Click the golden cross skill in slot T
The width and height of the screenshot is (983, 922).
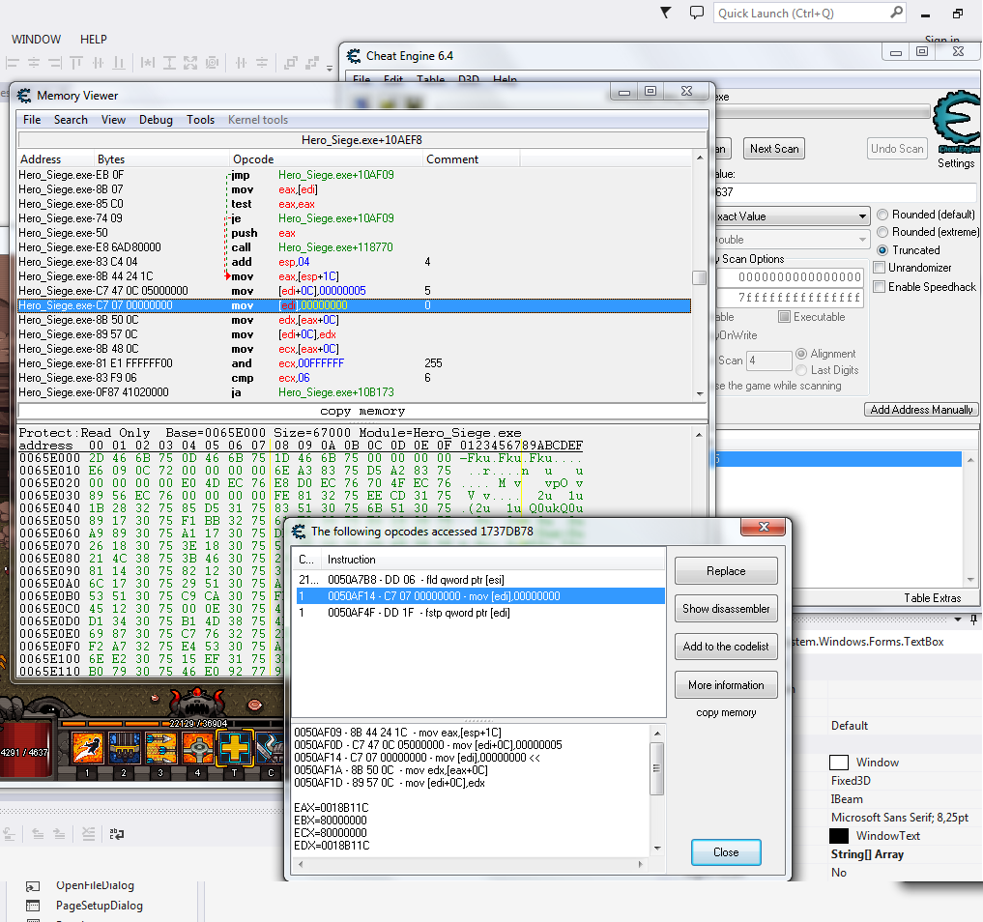pyautogui.click(x=235, y=748)
